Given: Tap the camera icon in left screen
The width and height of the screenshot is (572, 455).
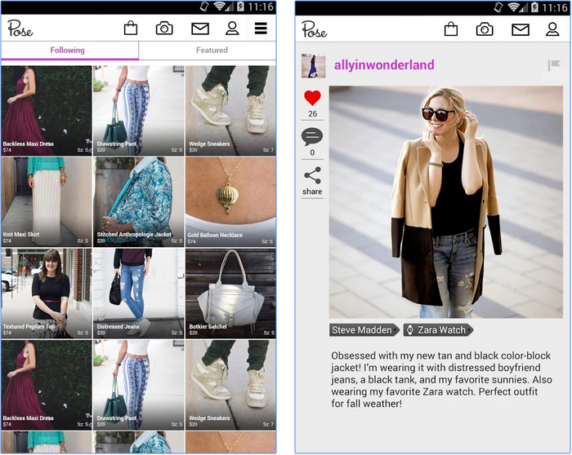Looking at the screenshot, I should click(x=164, y=28).
